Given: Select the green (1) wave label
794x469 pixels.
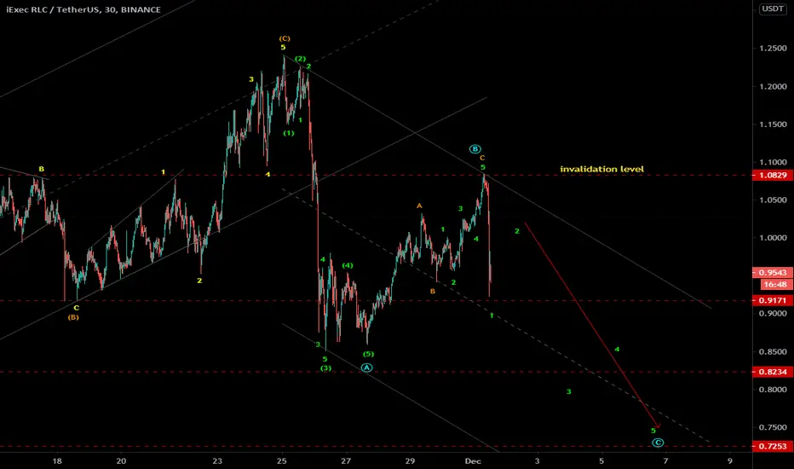Looking at the screenshot, I should (289, 133).
